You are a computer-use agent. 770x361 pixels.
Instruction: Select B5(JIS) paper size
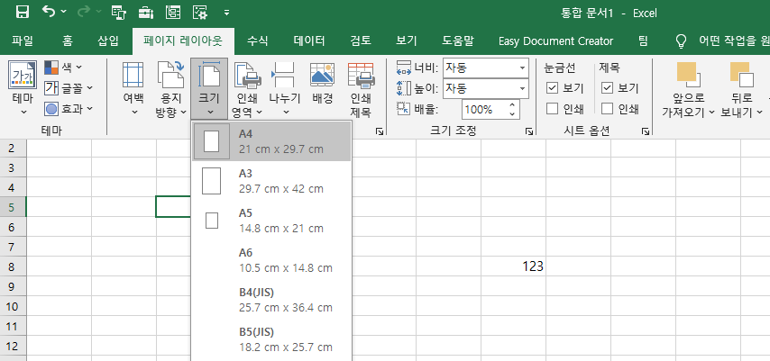click(271, 340)
